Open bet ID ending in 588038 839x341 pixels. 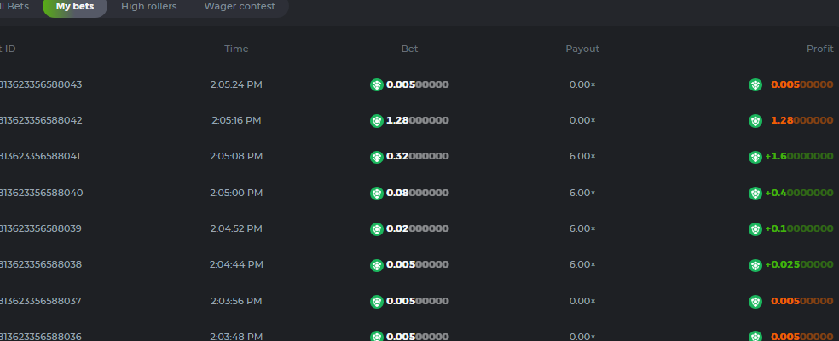(x=41, y=265)
